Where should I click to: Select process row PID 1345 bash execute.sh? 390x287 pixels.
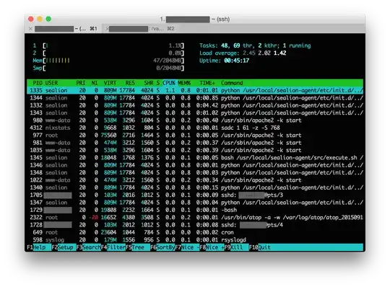coord(195,158)
